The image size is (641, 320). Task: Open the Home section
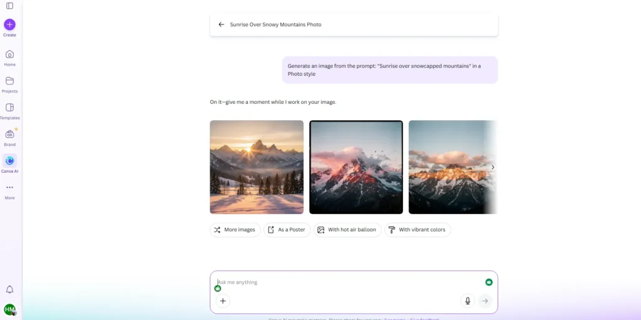click(x=10, y=58)
